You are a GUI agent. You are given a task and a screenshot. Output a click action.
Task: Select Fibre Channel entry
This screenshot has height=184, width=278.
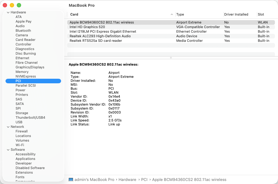point(26,63)
